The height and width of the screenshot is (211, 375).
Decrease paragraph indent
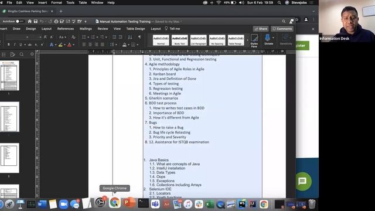coord(114,37)
